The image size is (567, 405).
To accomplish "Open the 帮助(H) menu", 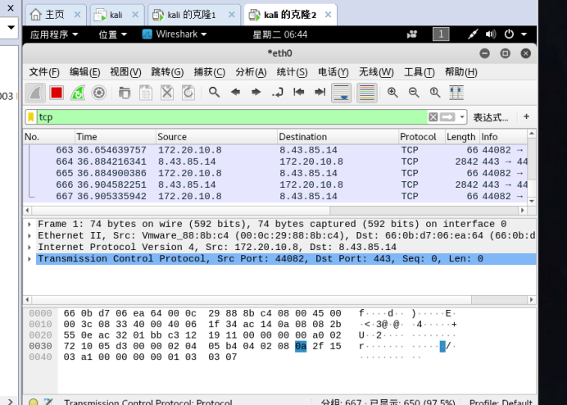I will pyautogui.click(x=461, y=72).
